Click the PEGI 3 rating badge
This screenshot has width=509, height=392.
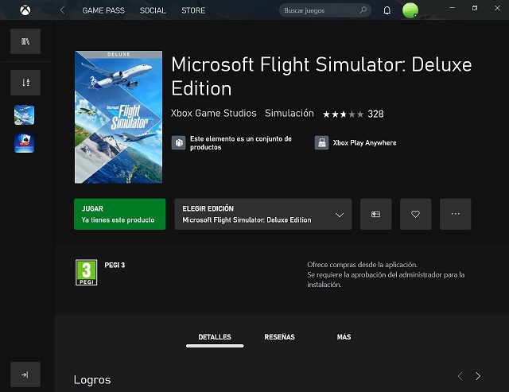click(x=87, y=272)
